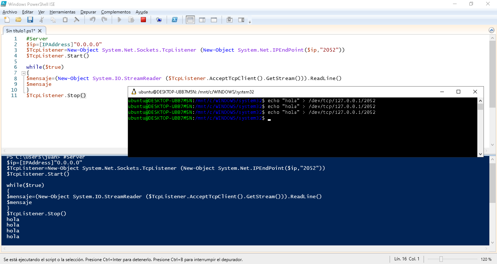497x264 pixels.
Task: Open the Depurar menu
Action: 88,12
